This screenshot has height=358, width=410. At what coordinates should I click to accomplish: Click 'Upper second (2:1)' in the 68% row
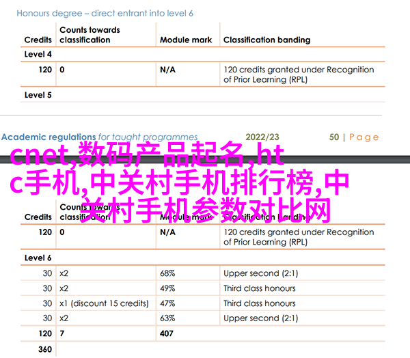[261, 273]
